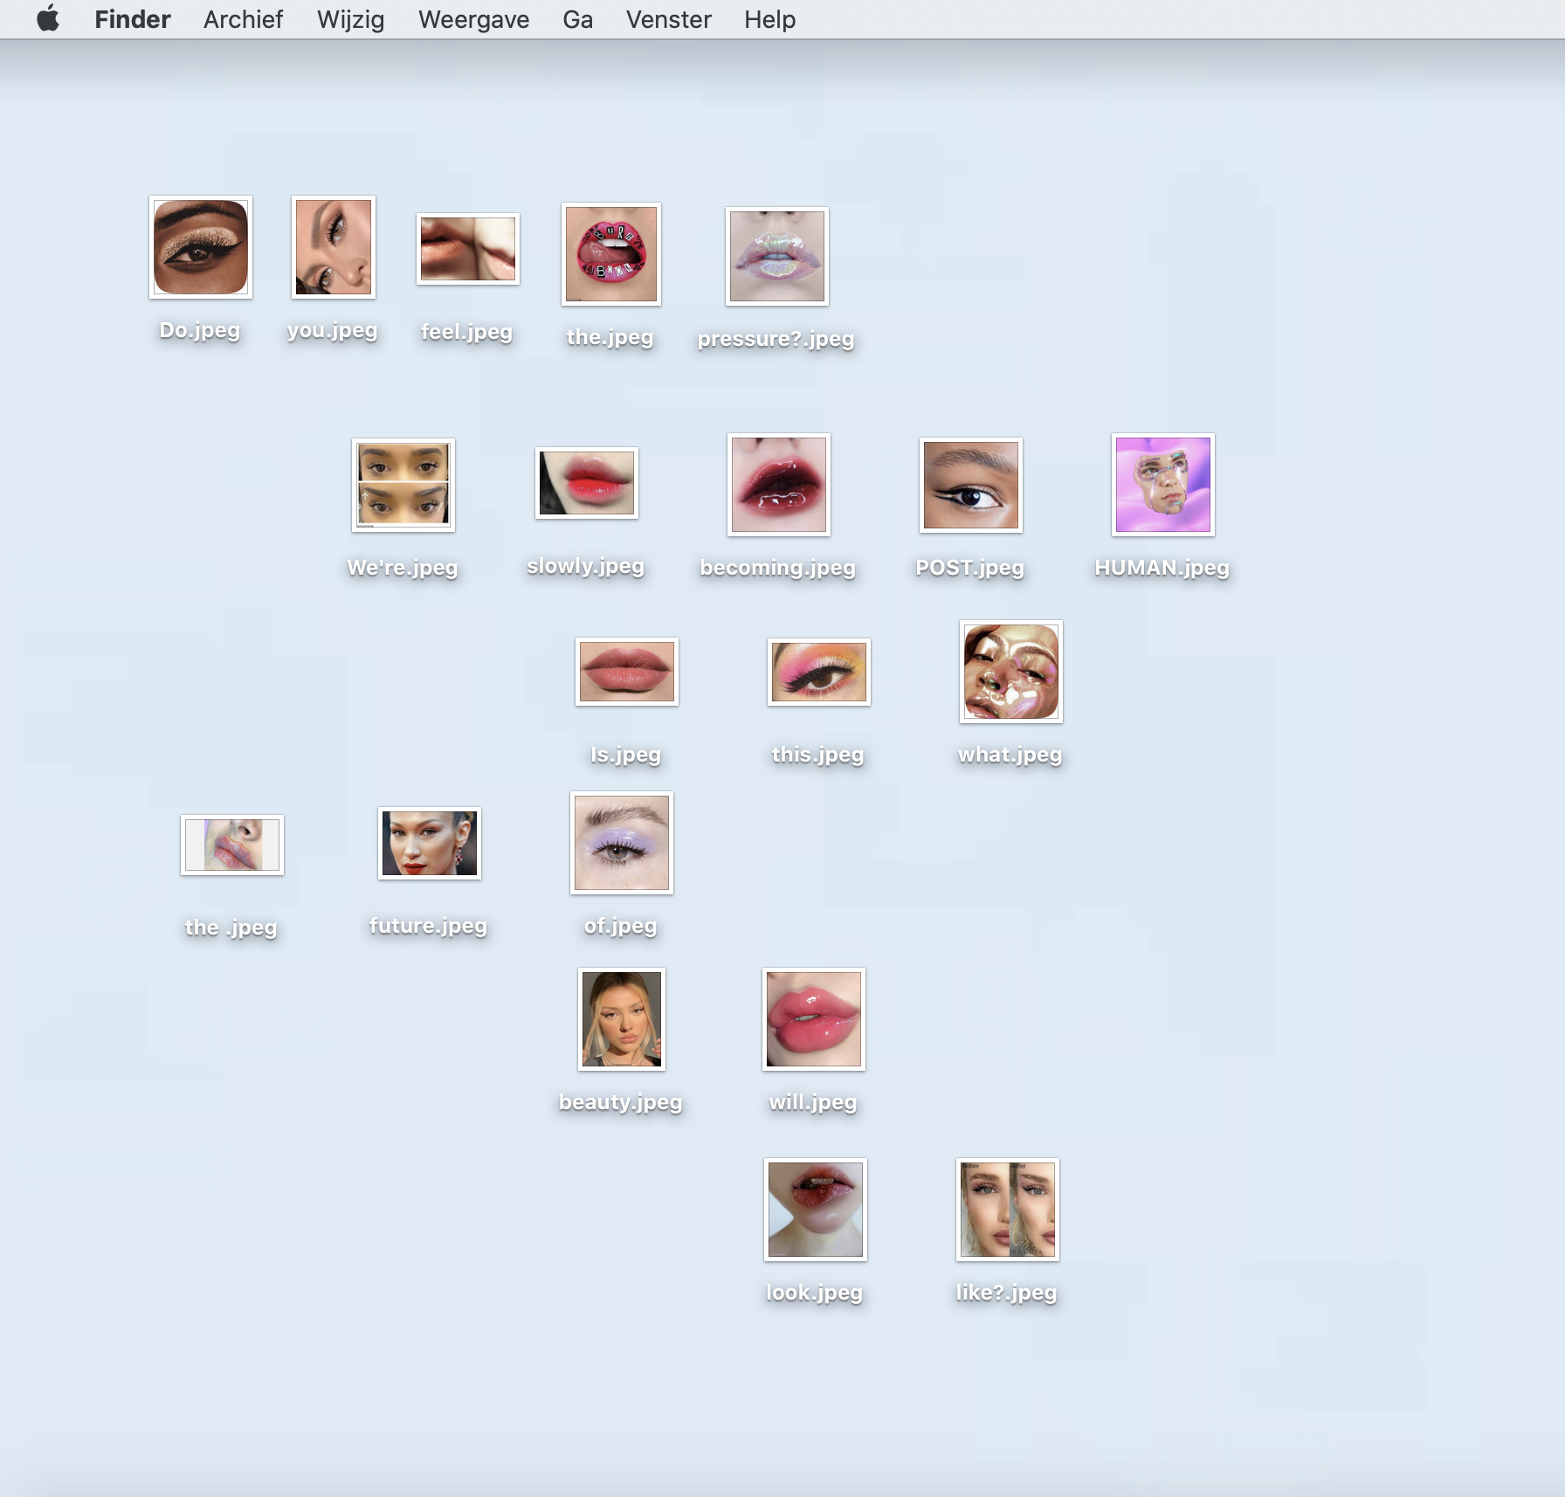Open the Finder menu
Screen dimensions: 1565x1497
coord(133,19)
